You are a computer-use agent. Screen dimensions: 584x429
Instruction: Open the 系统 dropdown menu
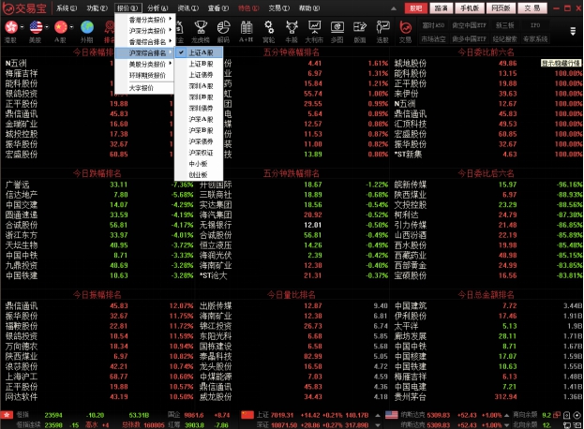(x=65, y=7)
